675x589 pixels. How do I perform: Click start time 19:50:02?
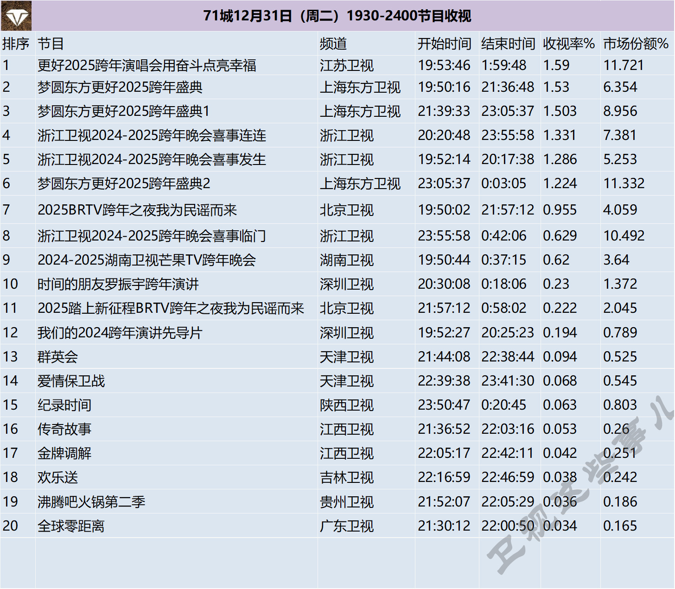pyautogui.click(x=444, y=210)
